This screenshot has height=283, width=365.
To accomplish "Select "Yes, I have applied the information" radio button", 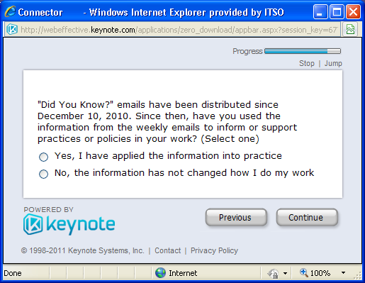I will point(43,157).
